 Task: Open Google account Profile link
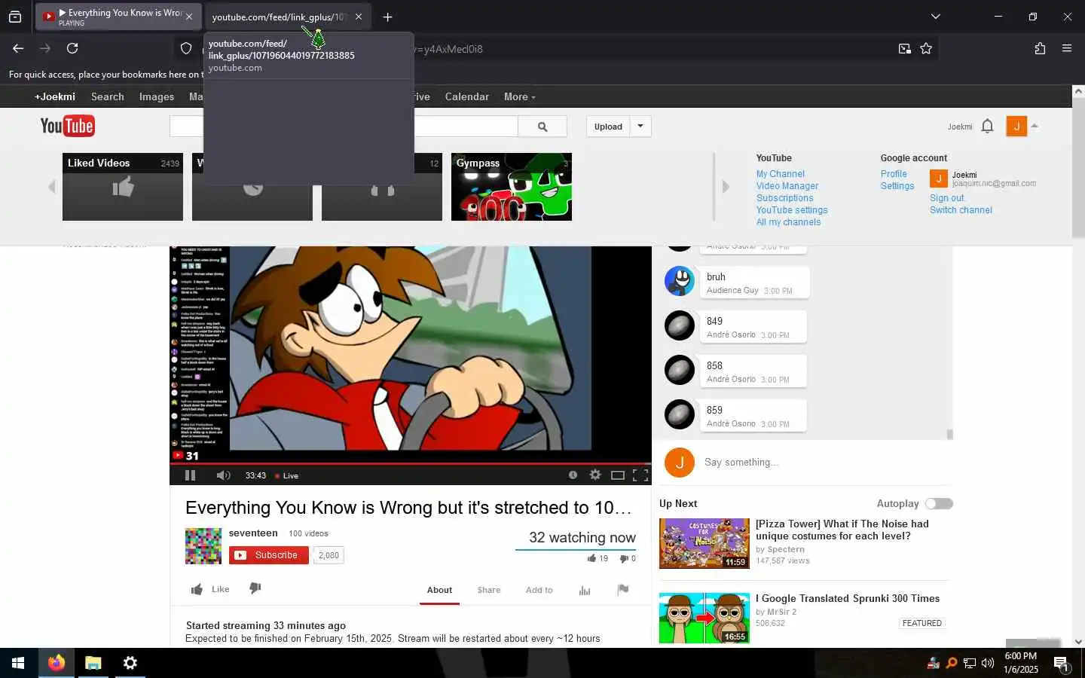pyautogui.click(x=894, y=174)
